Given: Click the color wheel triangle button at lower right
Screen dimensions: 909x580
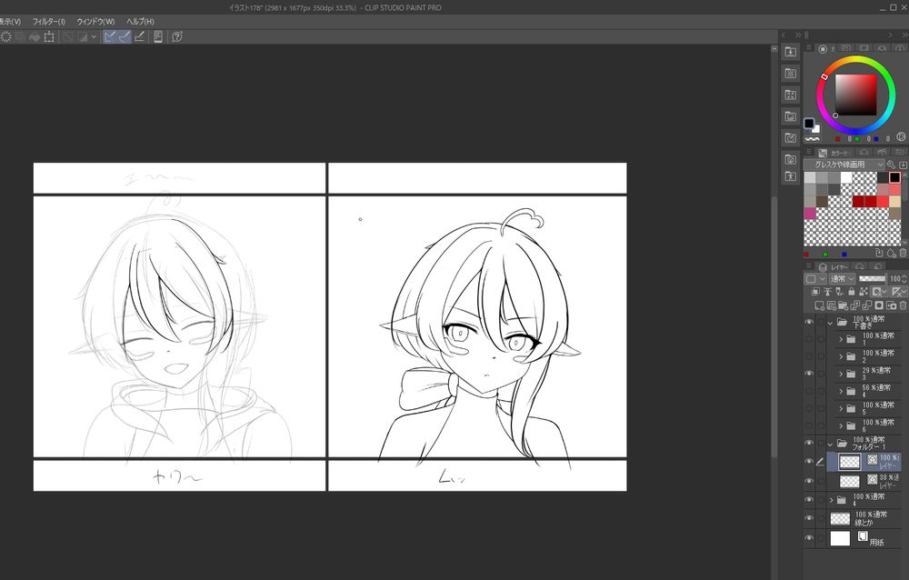Looking at the screenshot, I should tap(901, 137).
